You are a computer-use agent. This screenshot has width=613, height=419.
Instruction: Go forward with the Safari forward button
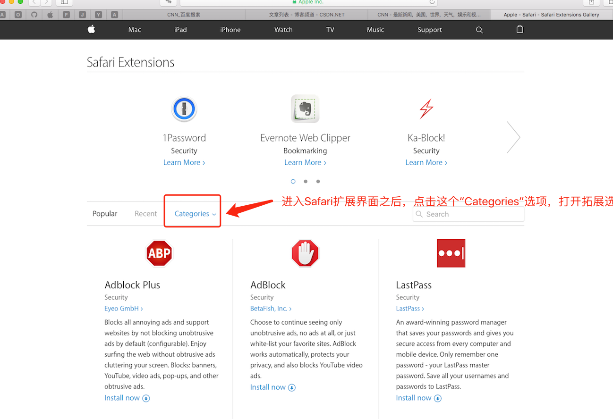tap(46, 2)
